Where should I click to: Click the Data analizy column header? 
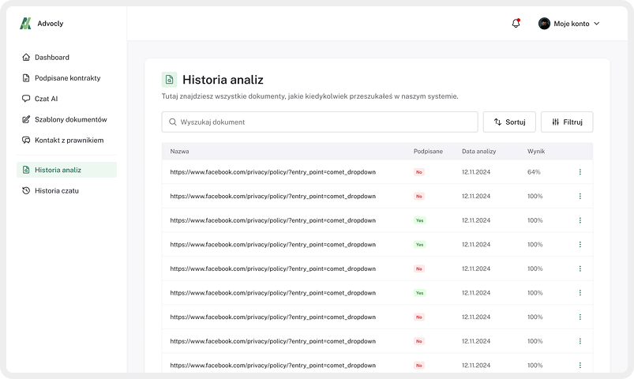click(x=479, y=152)
